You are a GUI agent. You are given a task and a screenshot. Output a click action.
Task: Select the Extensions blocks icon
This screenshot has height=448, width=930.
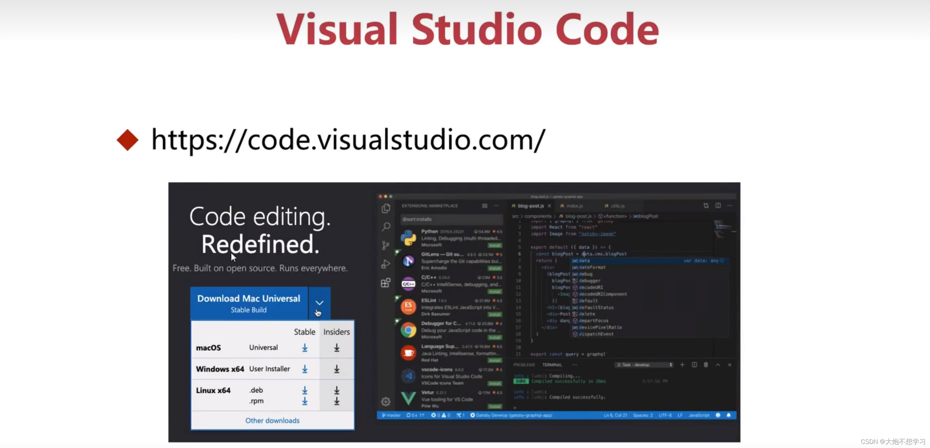(x=385, y=282)
